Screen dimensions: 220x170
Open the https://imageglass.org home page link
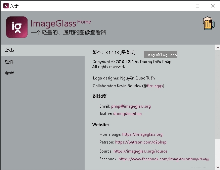[x=142, y=134]
